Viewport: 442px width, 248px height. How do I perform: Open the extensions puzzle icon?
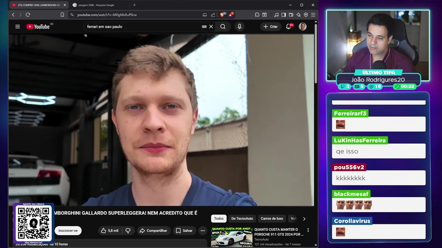[257, 15]
